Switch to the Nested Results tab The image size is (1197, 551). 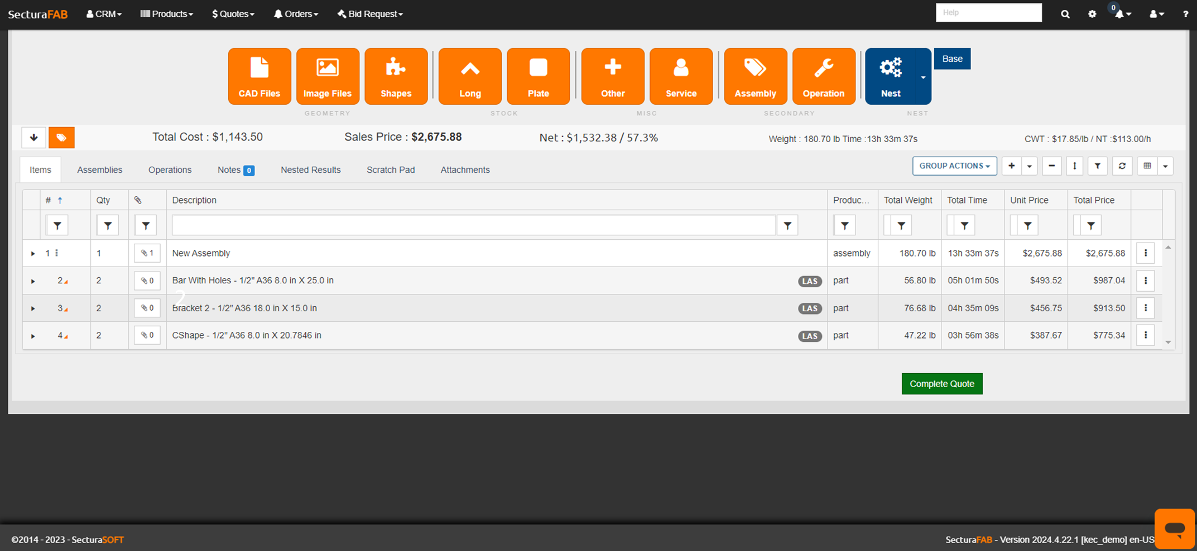pos(310,170)
